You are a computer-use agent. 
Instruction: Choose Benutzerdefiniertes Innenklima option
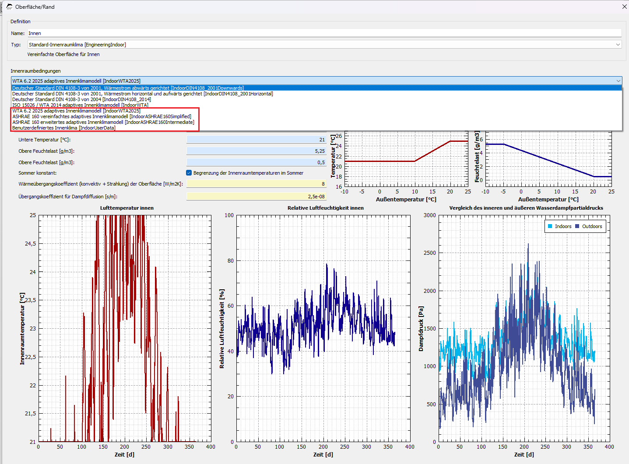[x=316, y=128]
